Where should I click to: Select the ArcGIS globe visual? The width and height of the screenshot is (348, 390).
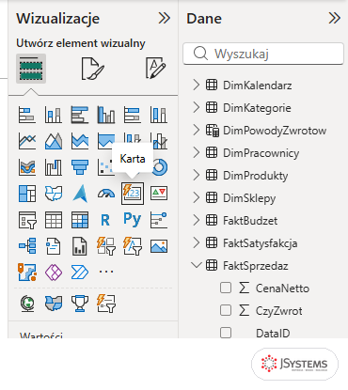(x=27, y=304)
